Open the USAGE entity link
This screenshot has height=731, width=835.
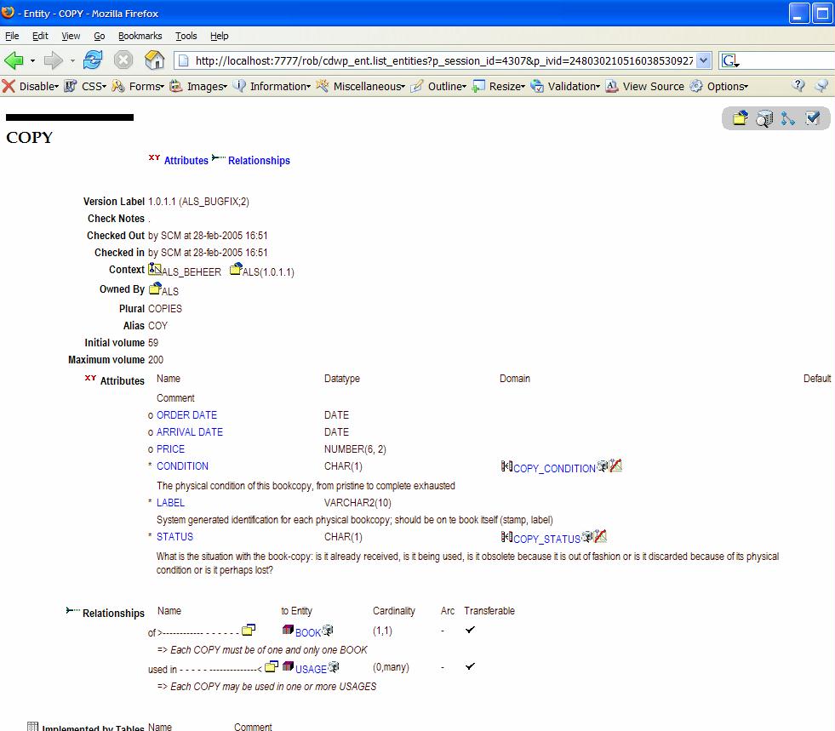(311, 669)
